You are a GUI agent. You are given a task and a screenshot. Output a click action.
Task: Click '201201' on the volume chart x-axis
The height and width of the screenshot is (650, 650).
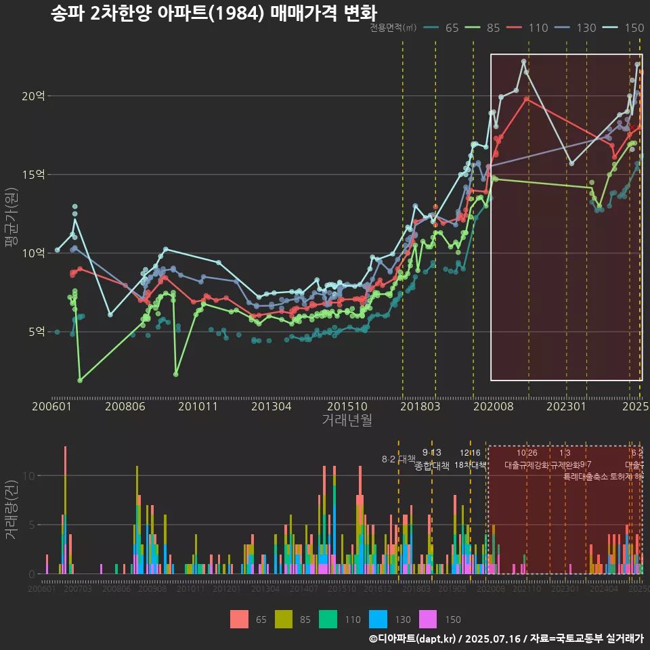click(x=227, y=588)
